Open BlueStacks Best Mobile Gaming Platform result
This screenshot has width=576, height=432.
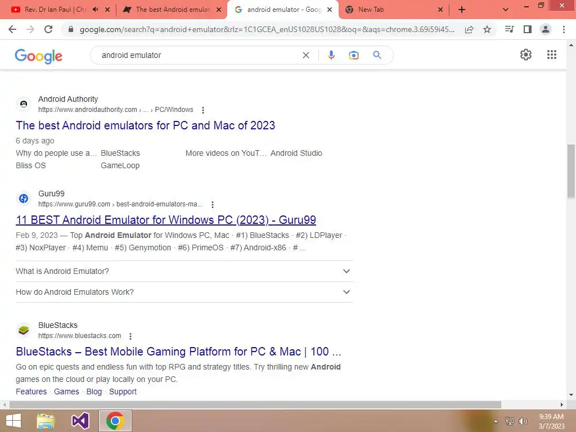(178, 352)
